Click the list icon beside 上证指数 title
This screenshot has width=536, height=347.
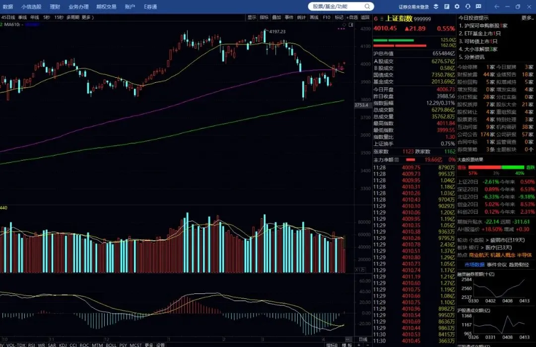382,19
